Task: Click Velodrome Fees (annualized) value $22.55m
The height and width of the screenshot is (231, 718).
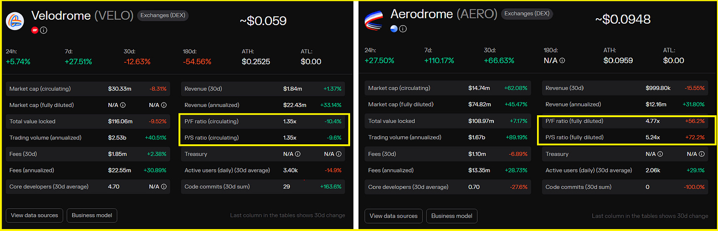Action: pyautogui.click(x=119, y=170)
